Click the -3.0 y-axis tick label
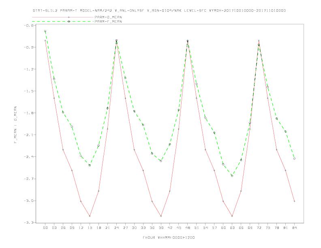The width and height of the screenshot is (321, 248). coord(29,201)
